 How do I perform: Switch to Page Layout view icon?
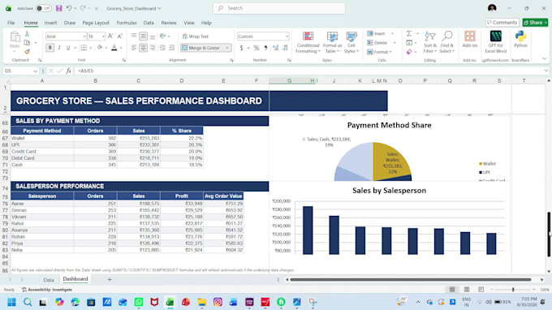[x=467, y=289]
